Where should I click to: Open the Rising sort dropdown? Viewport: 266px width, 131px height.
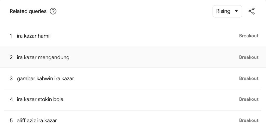[227, 11]
